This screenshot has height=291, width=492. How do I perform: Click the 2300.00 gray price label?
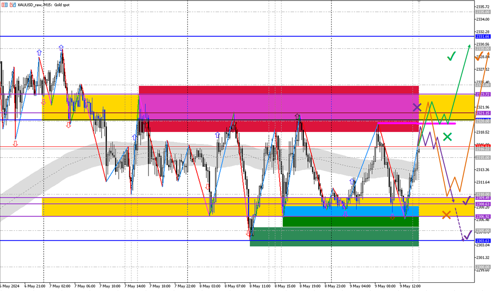pos(483,267)
